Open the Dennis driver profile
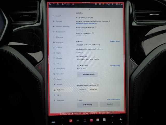This screenshot has height=125, width=166. tap(66, 4)
